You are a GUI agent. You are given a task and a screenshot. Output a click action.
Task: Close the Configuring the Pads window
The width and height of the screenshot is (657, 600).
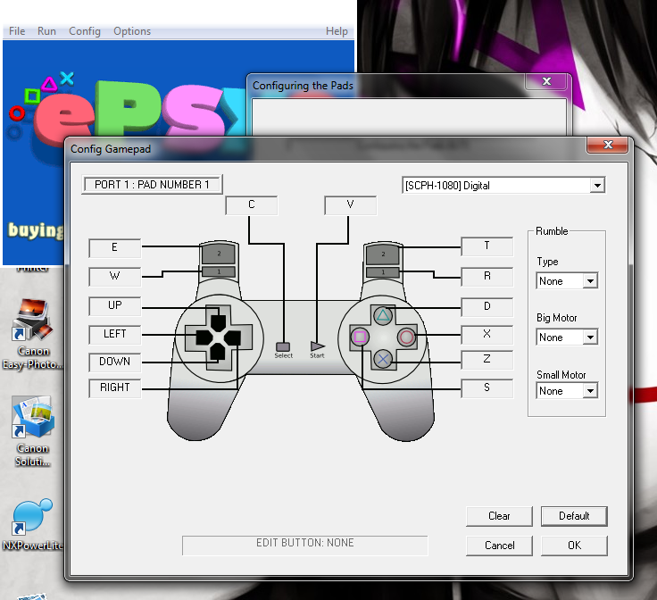546,81
